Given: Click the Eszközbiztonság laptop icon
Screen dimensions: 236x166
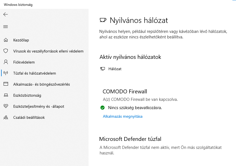Looking at the screenshot, I should point(6,95).
